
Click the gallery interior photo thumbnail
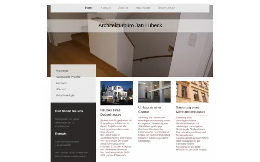click(x=154, y=92)
